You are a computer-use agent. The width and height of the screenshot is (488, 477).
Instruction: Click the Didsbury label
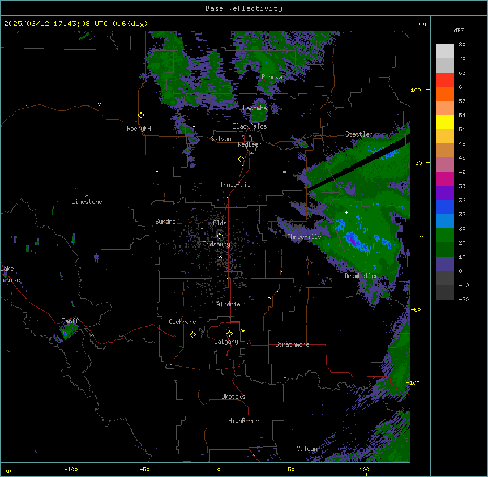coord(217,244)
